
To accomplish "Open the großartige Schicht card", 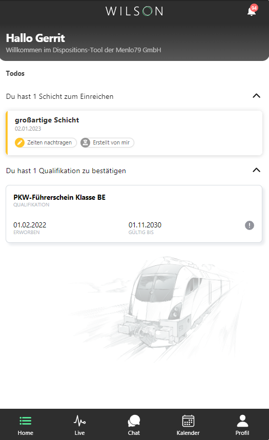I will (x=134, y=133).
